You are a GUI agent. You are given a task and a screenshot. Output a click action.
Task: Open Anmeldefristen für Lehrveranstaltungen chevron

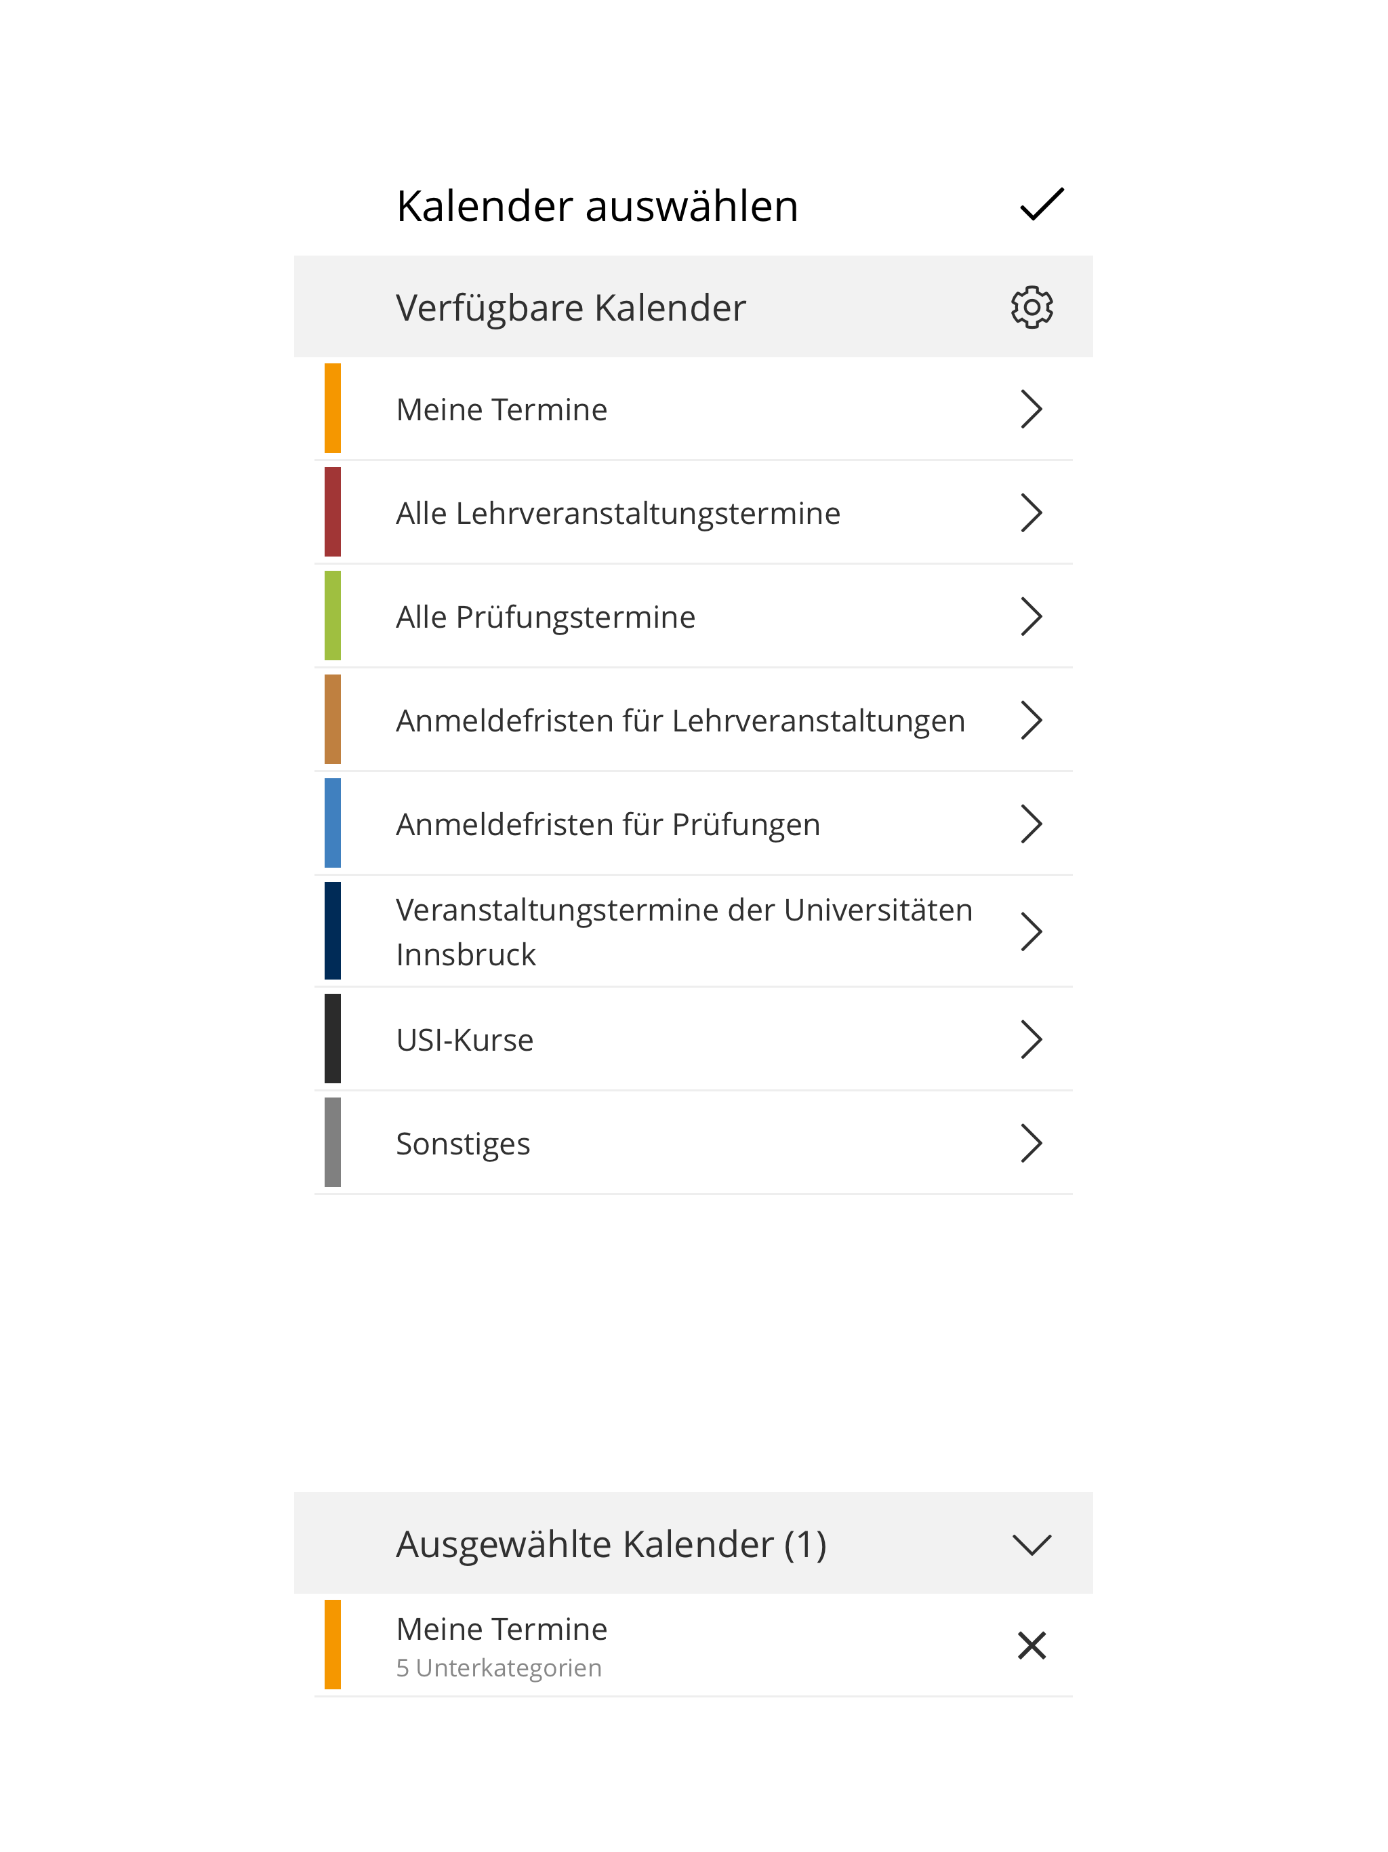tap(1032, 721)
